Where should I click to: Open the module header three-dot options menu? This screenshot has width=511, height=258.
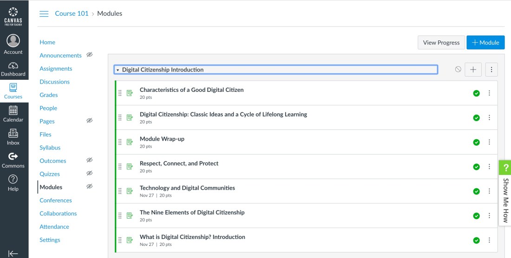pos(491,70)
